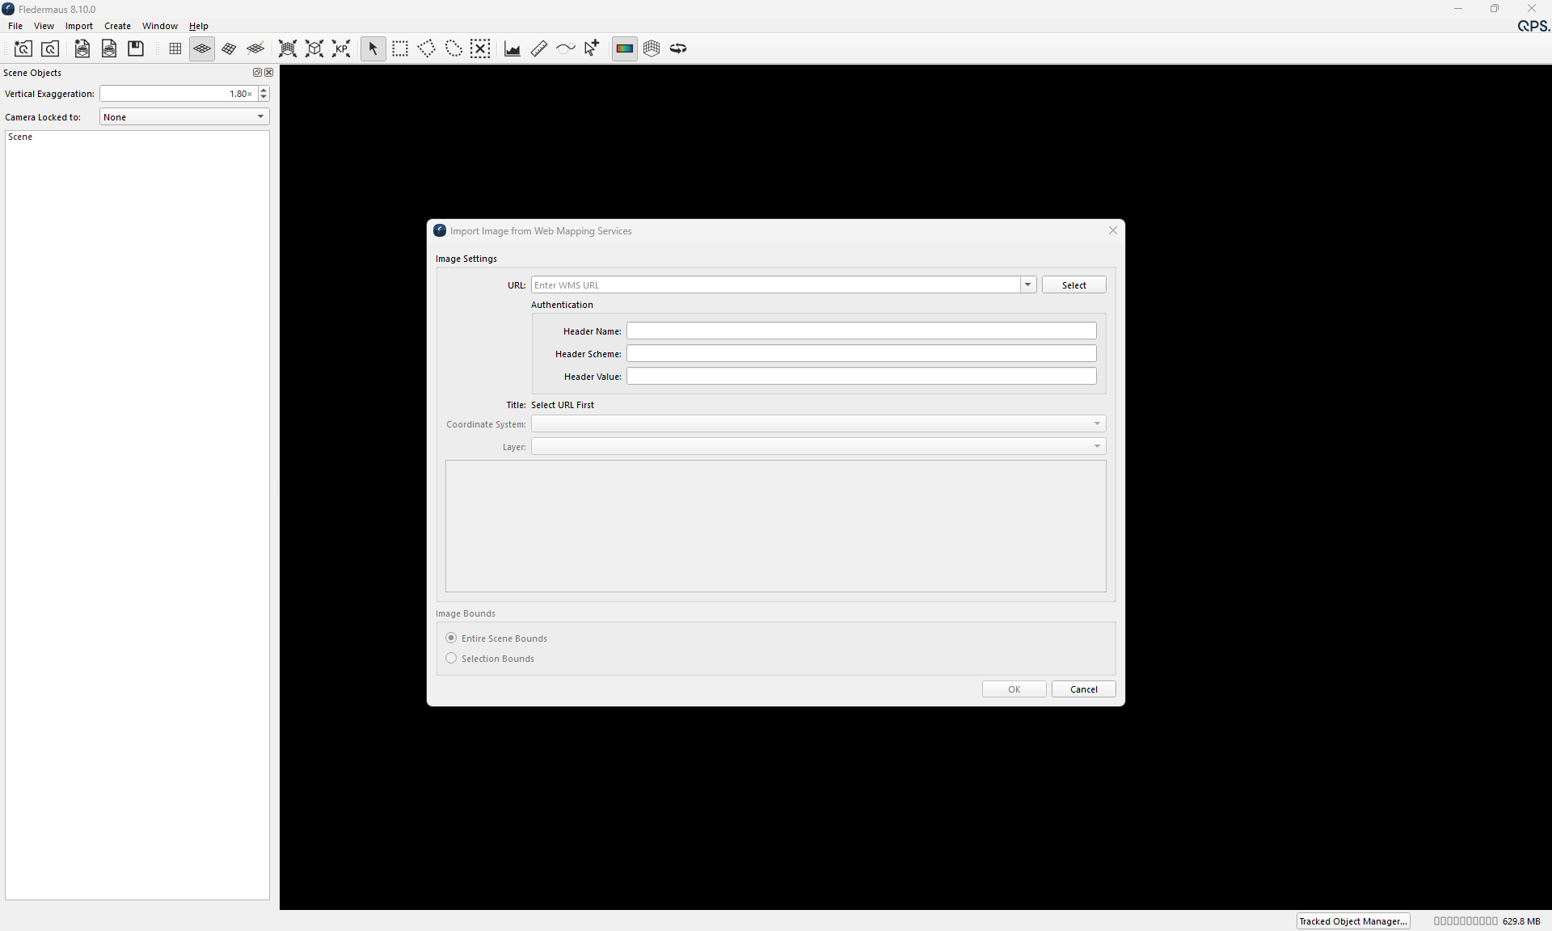This screenshot has height=931, width=1552.
Task: Open the Window menu
Action: 160,26
